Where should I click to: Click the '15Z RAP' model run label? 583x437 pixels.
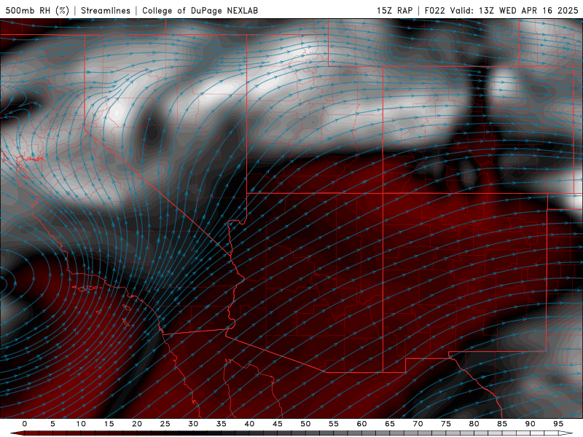(394, 10)
